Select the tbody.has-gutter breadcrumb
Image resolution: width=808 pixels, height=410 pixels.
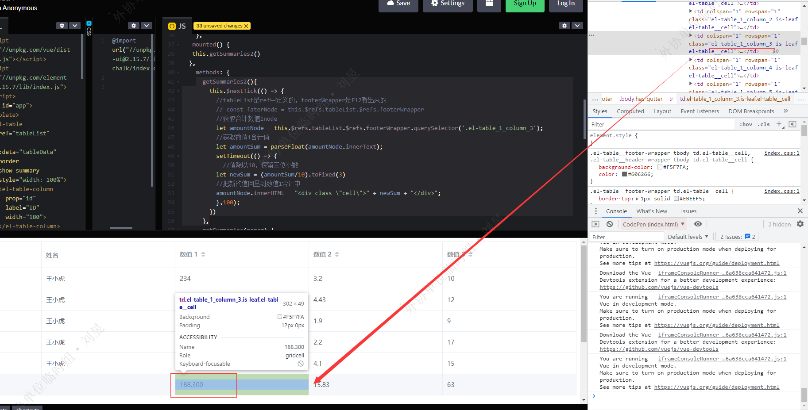(x=641, y=99)
